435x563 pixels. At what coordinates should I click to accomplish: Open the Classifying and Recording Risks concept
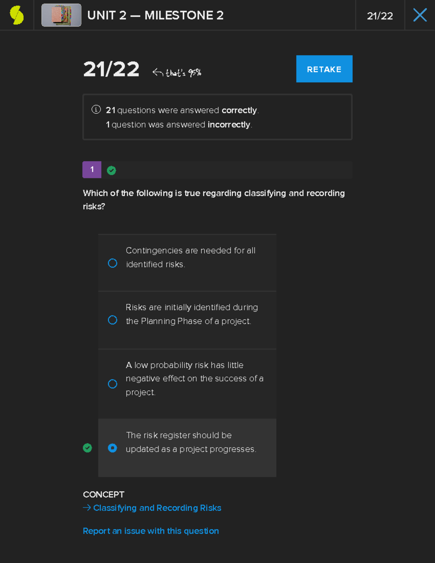[x=157, y=508]
